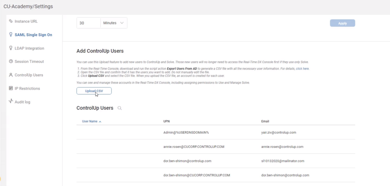
Task: Select email yair.ziv@controlup.com
Action: pyautogui.click(x=279, y=133)
